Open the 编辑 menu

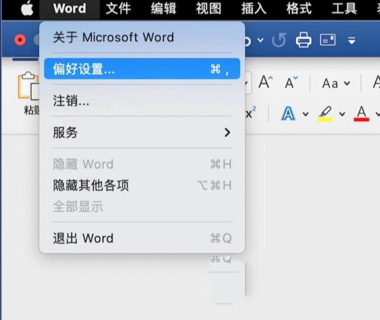[x=163, y=8]
